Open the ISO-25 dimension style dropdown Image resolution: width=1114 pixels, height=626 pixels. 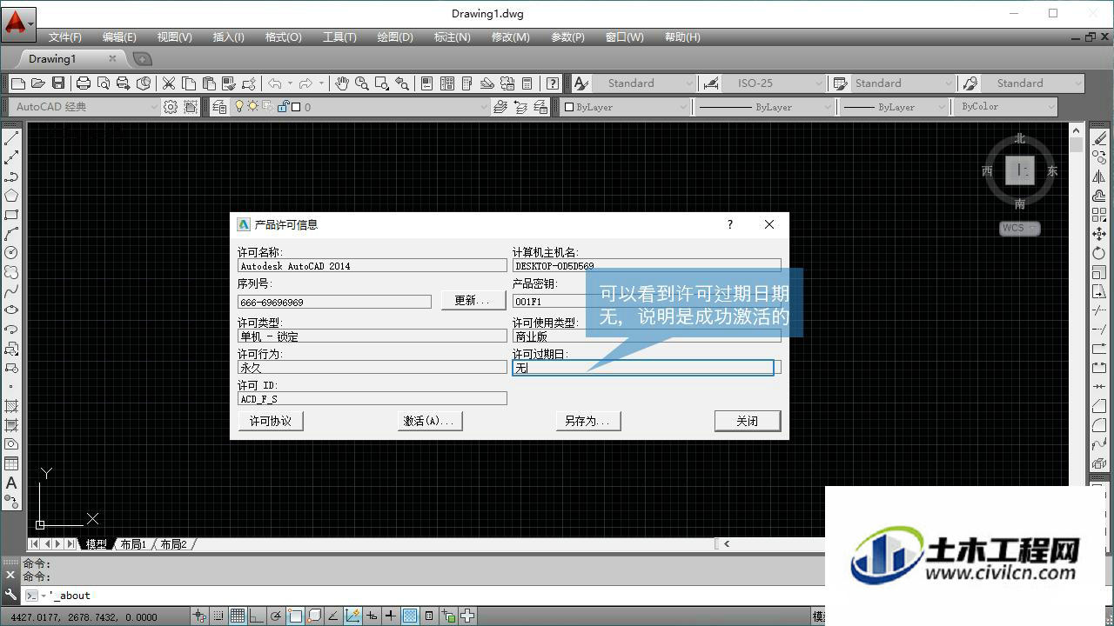point(773,83)
